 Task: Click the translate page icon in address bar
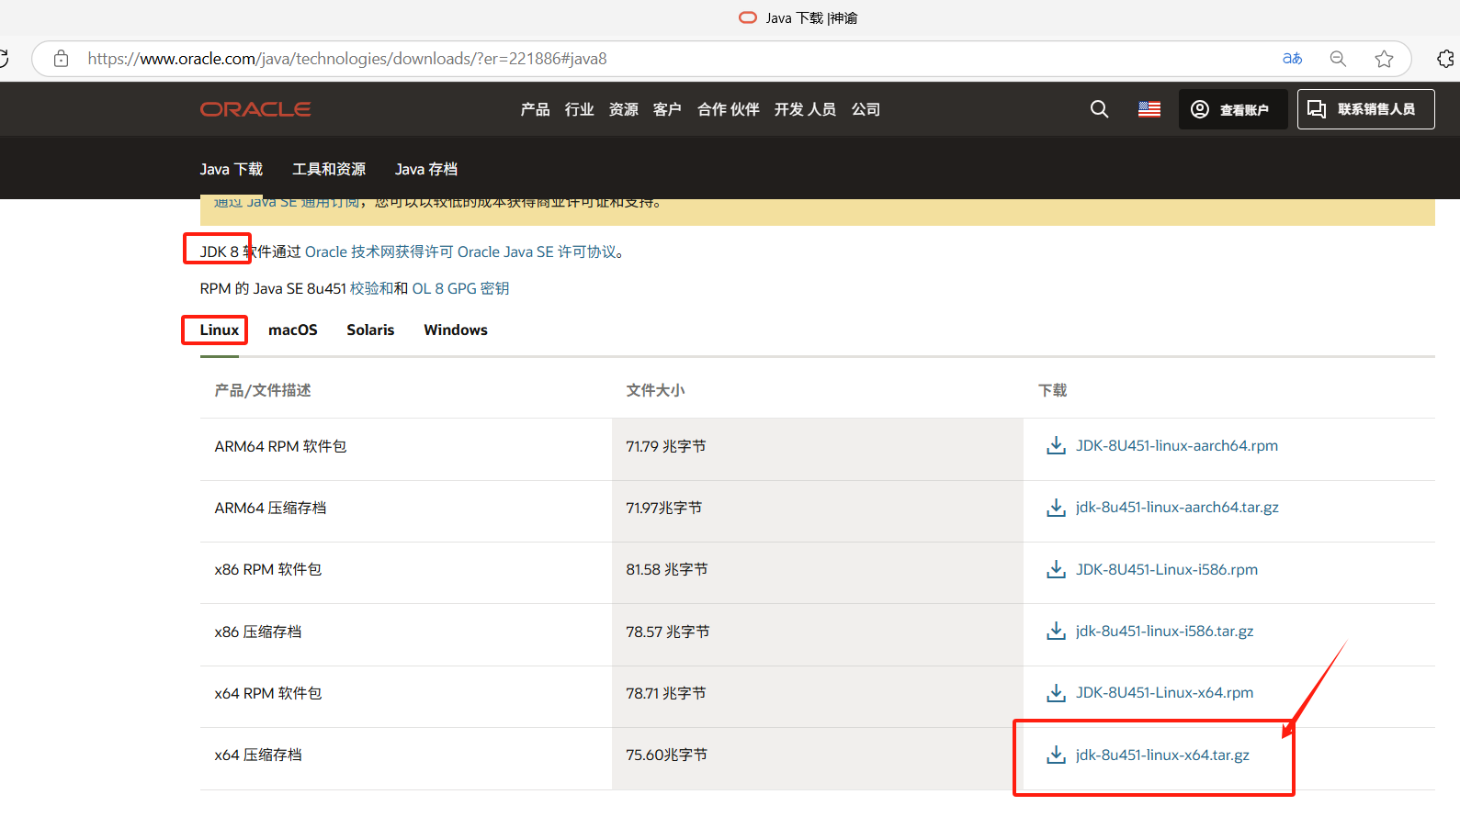click(1292, 59)
